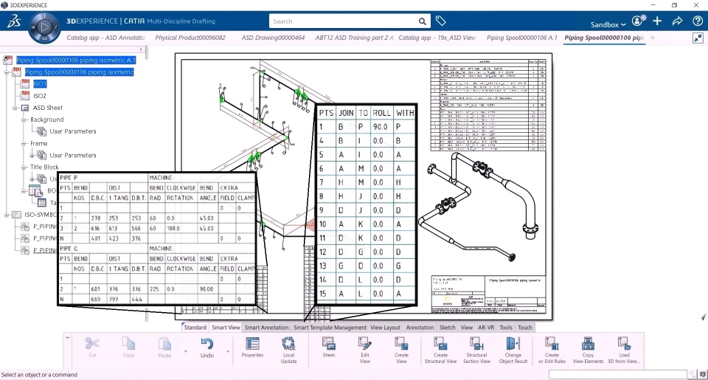Click the Copy icon in action bar
This screenshot has width=708, height=380.
128,344
